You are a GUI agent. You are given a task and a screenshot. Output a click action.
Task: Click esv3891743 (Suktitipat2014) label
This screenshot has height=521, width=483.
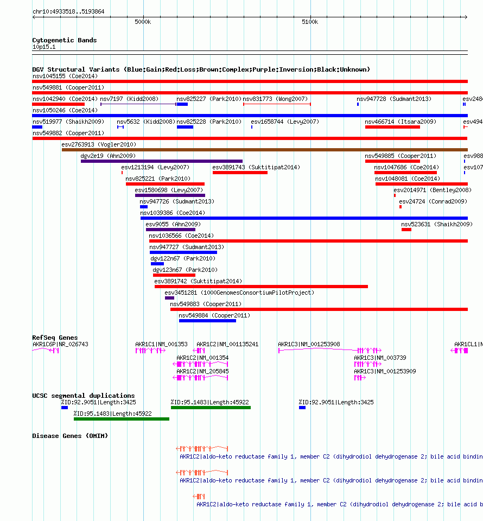tap(256, 168)
